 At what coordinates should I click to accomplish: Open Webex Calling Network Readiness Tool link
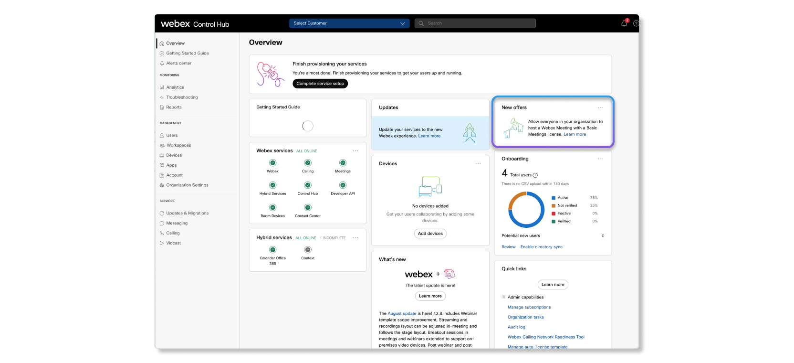[x=546, y=337]
